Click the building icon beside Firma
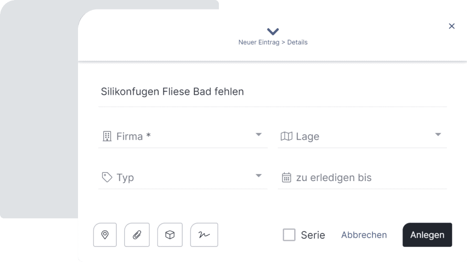The height and width of the screenshot is (262, 467). pyautogui.click(x=107, y=136)
